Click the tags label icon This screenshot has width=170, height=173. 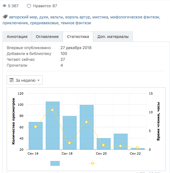[5, 17]
